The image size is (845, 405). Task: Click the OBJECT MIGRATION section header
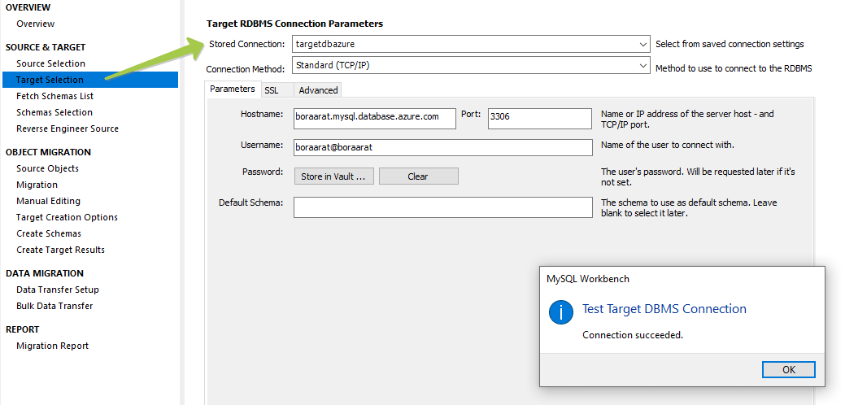[48, 152]
